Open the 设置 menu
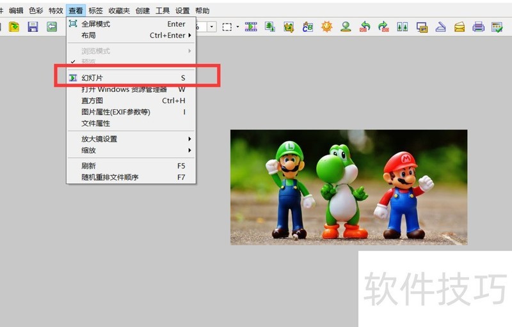The height and width of the screenshot is (327, 512). point(182,11)
